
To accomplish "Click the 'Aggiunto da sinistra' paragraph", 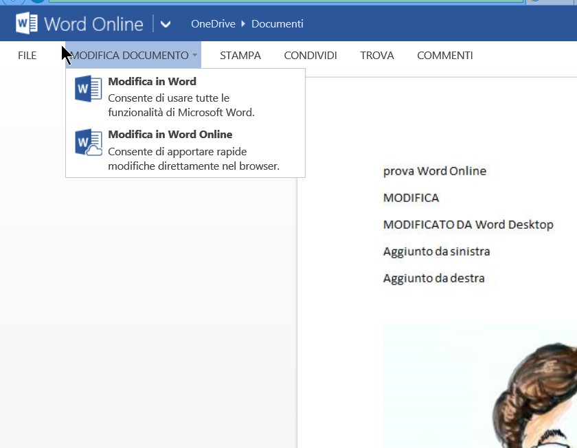I will 436,251.
